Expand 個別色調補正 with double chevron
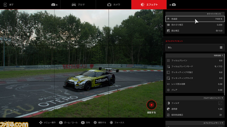Viewport: 227px width, 127px height. (221, 115)
